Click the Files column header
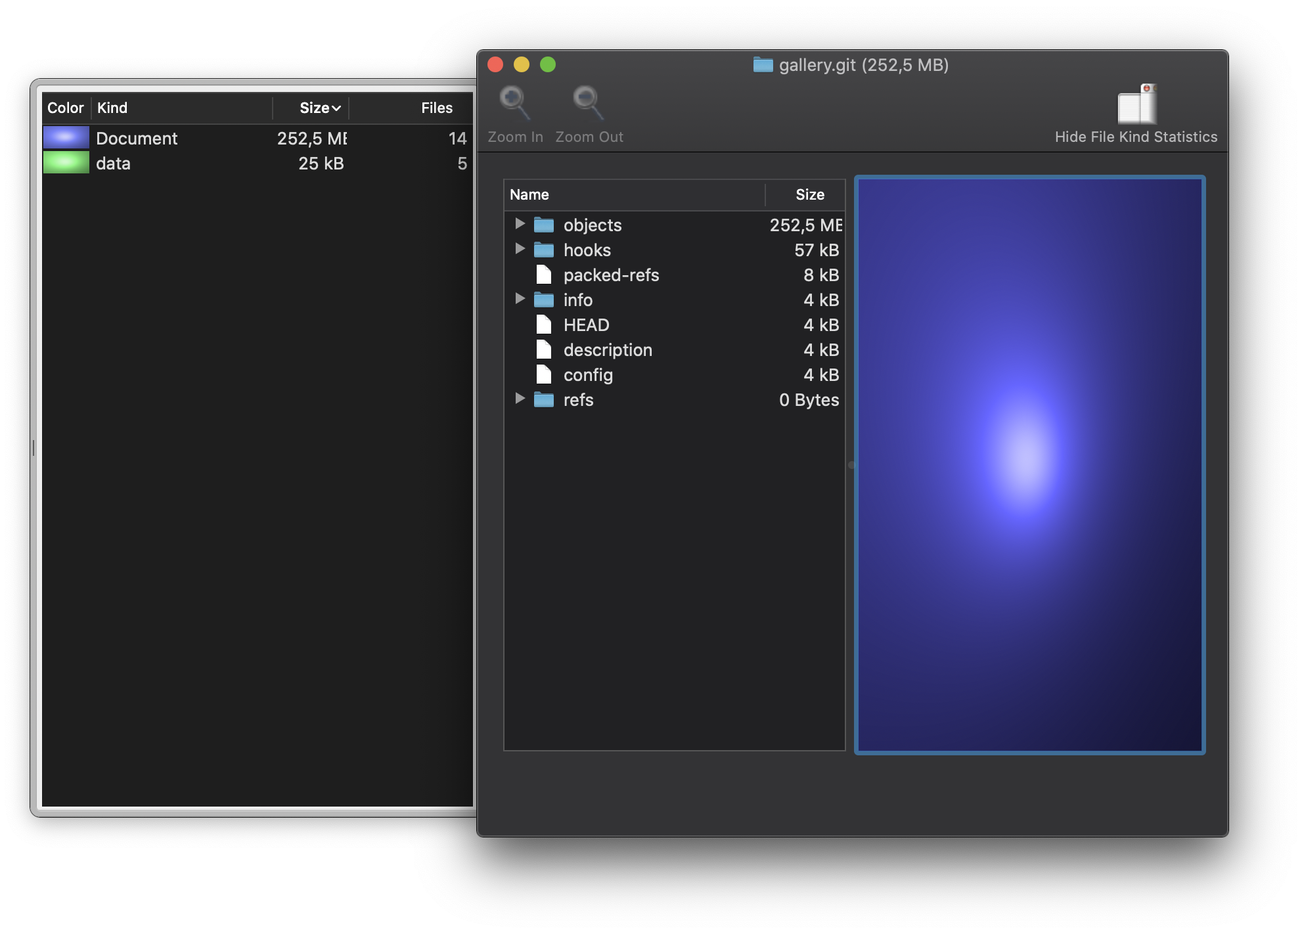This screenshot has width=1302, height=934. (x=436, y=108)
